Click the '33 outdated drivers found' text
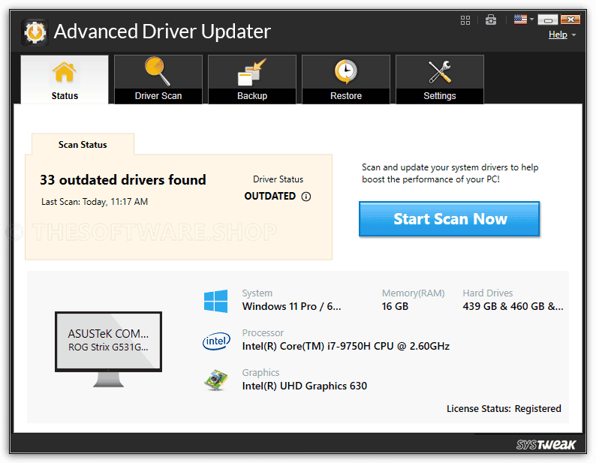Image resolution: width=596 pixels, height=463 pixels. tap(123, 180)
